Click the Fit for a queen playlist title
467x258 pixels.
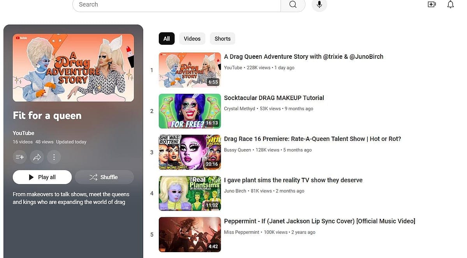tap(47, 116)
